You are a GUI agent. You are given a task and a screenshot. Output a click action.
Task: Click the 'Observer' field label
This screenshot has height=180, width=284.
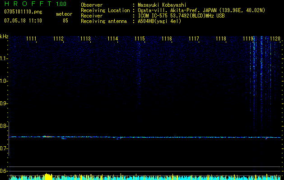point(92,5)
